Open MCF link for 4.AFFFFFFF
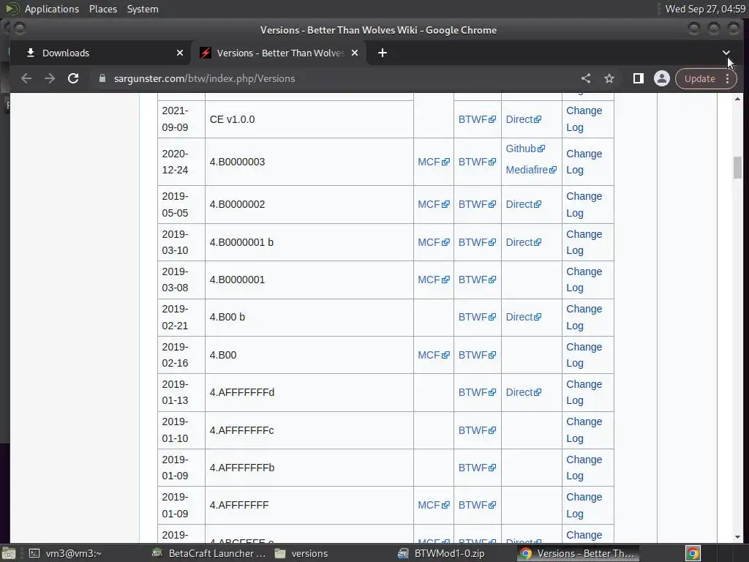The image size is (749, 562). (x=433, y=505)
